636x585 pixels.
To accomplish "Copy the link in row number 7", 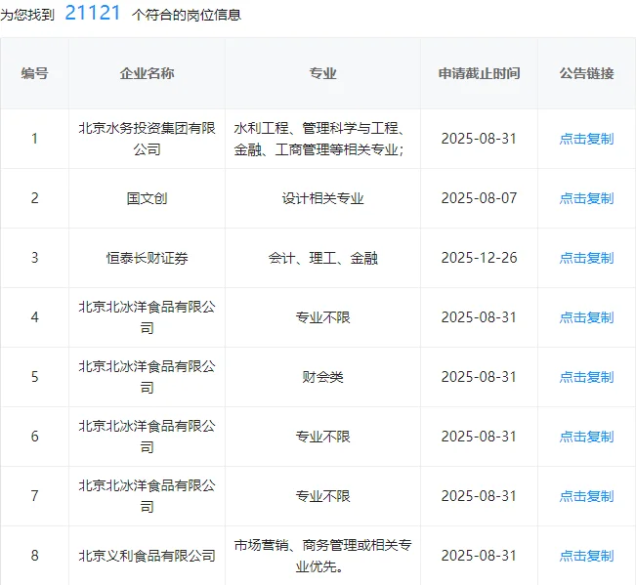I will tap(586, 497).
